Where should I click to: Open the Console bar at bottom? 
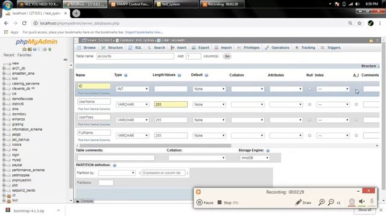pyautogui.click(x=84, y=201)
